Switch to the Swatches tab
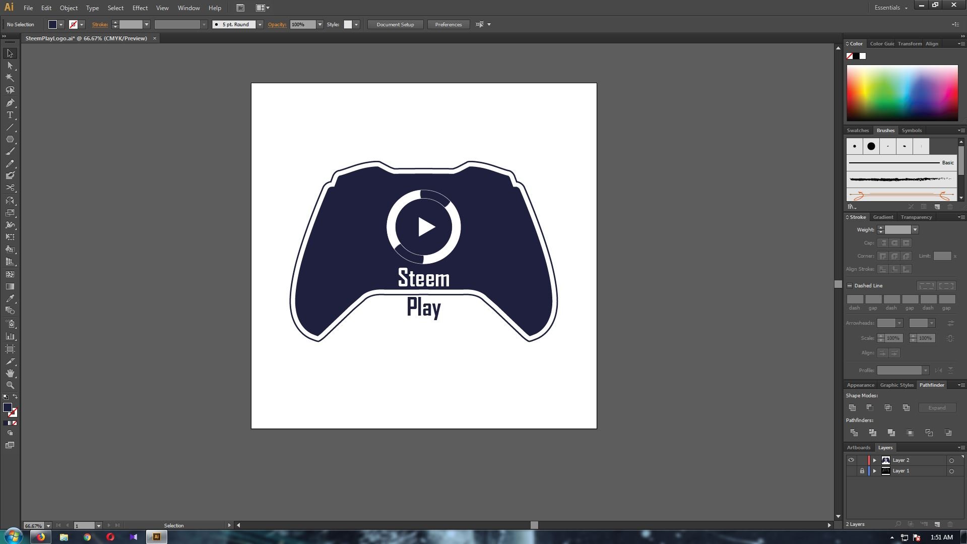Viewport: 967px width, 544px height. click(x=858, y=130)
